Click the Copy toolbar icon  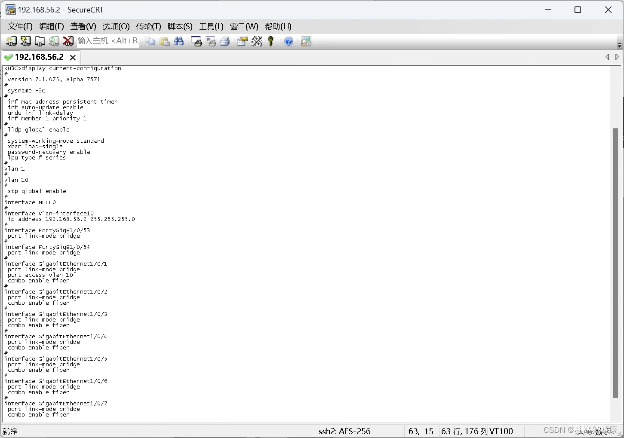click(150, 41)
